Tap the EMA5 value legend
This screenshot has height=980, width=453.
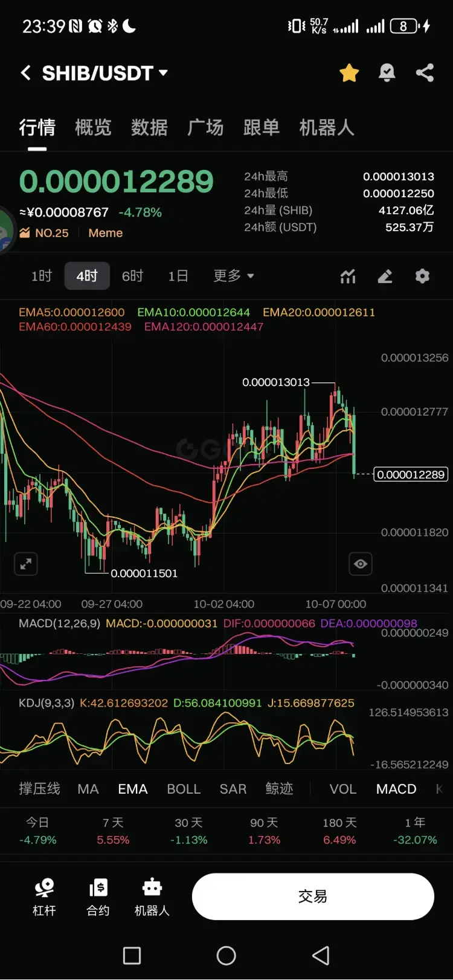coord(72,312)
